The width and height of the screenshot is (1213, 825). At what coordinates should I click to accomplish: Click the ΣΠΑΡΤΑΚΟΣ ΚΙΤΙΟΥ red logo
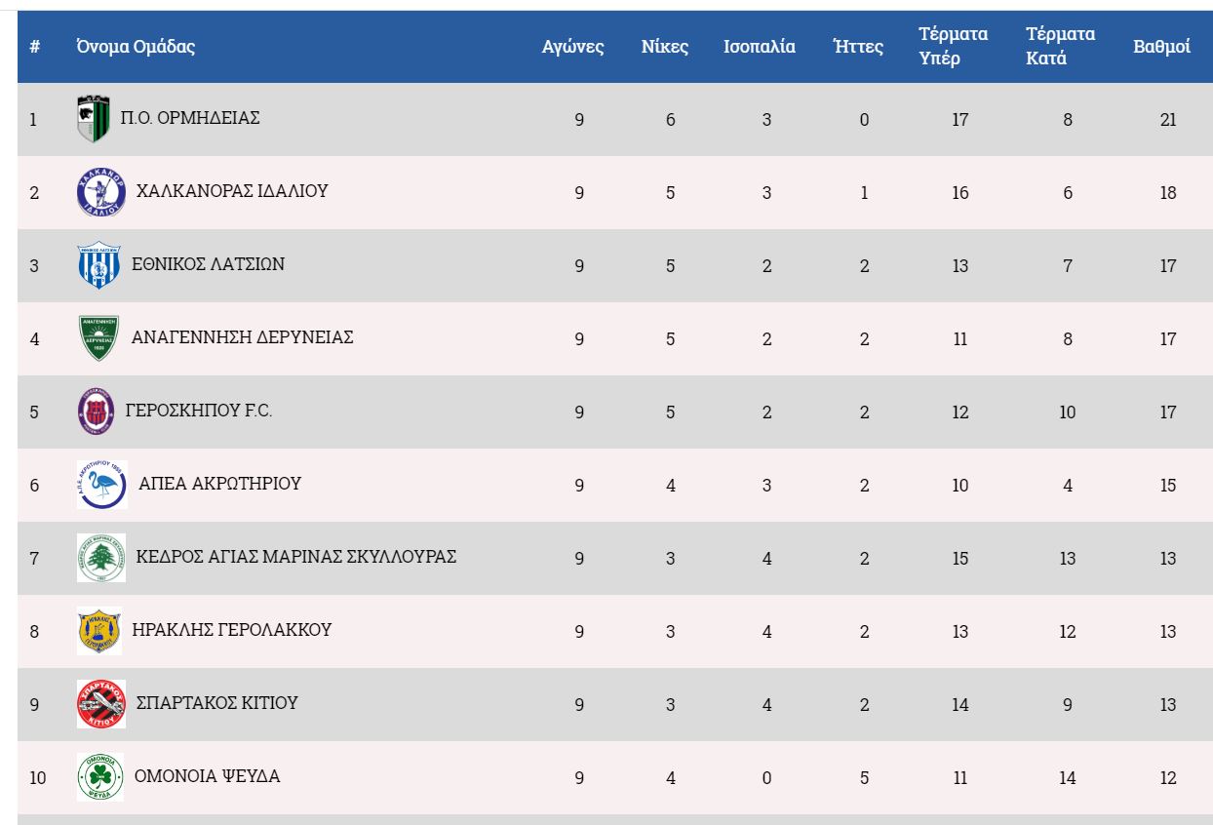click(x=101, y=704)
